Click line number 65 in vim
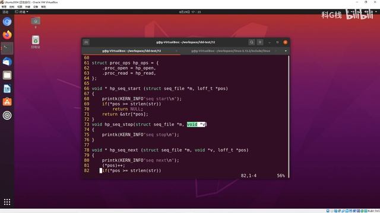The image size is (380, 213). 87,83
